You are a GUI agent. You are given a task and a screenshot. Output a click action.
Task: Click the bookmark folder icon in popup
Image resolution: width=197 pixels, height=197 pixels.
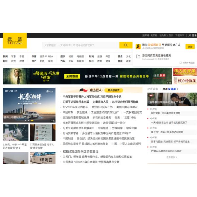(138, 56)
